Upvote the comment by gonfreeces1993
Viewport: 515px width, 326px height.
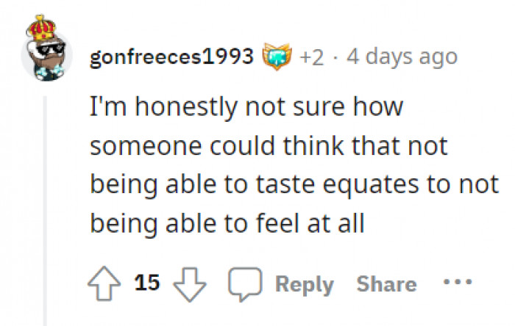tap(103, 283)
